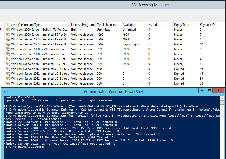Sort by Total Licenses column header
This screenshot has width=226, height=159.
[x=108, y=25]
